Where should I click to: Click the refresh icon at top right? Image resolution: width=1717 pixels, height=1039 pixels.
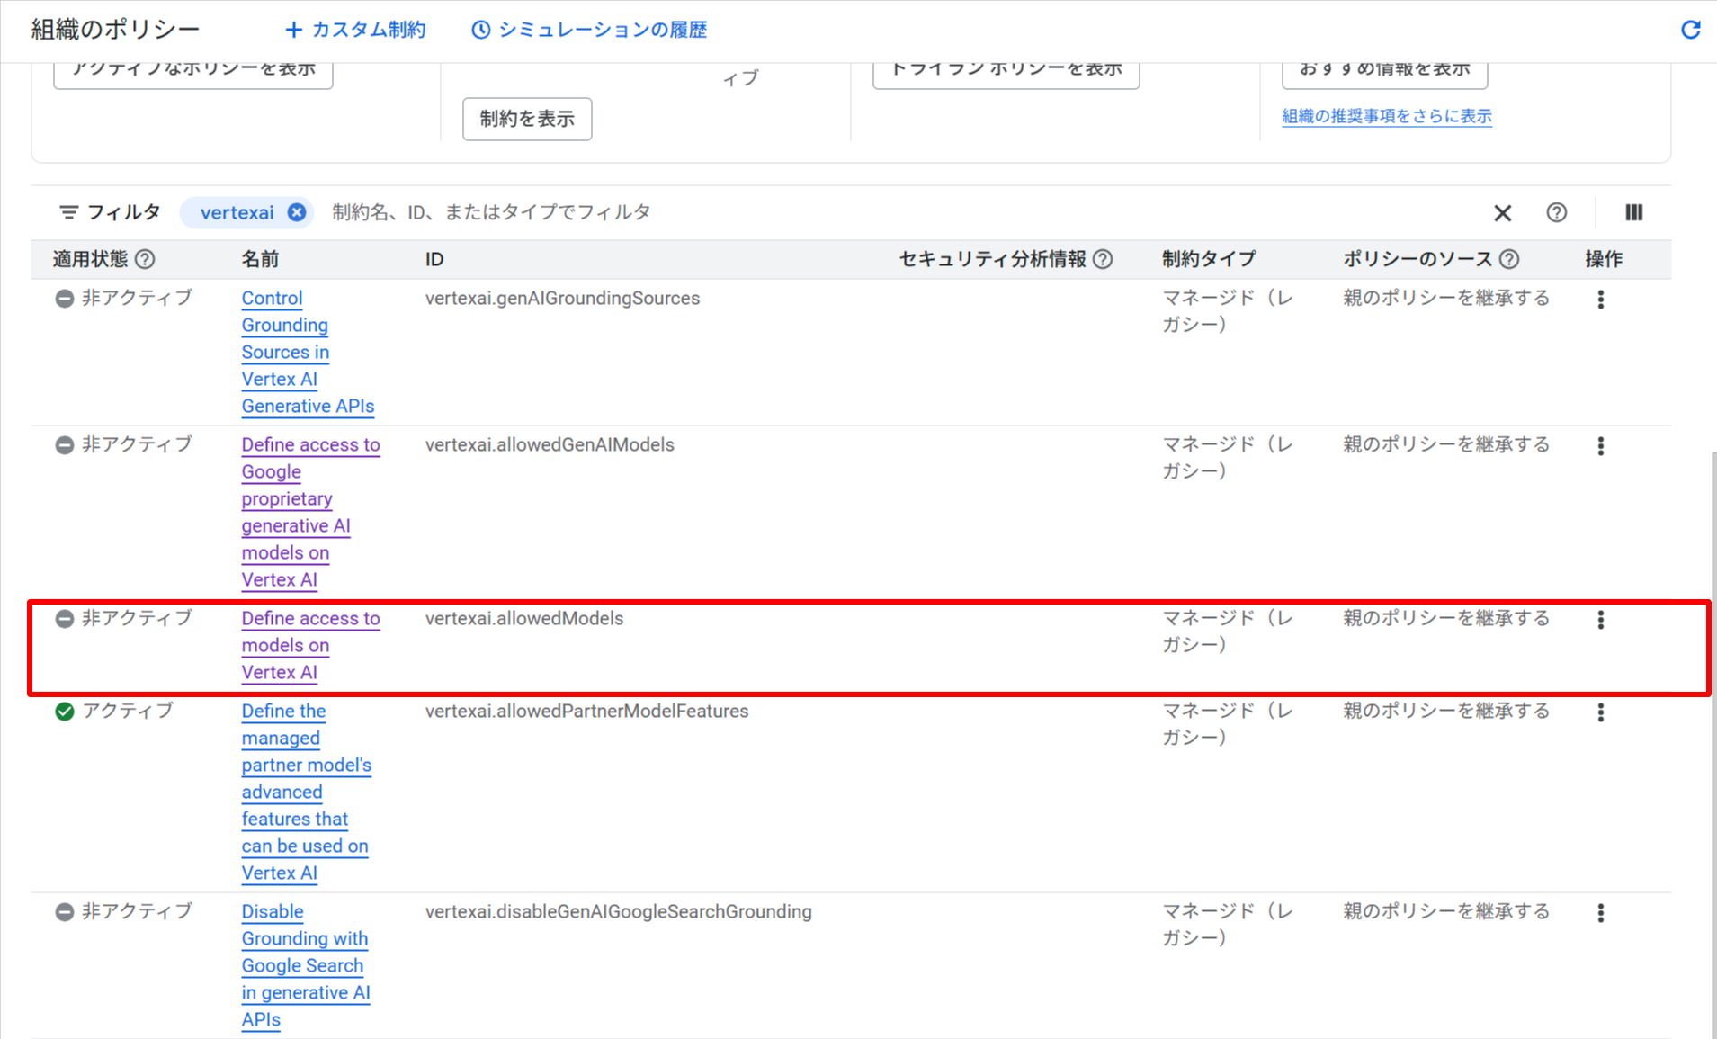[x=1690, y=30]
